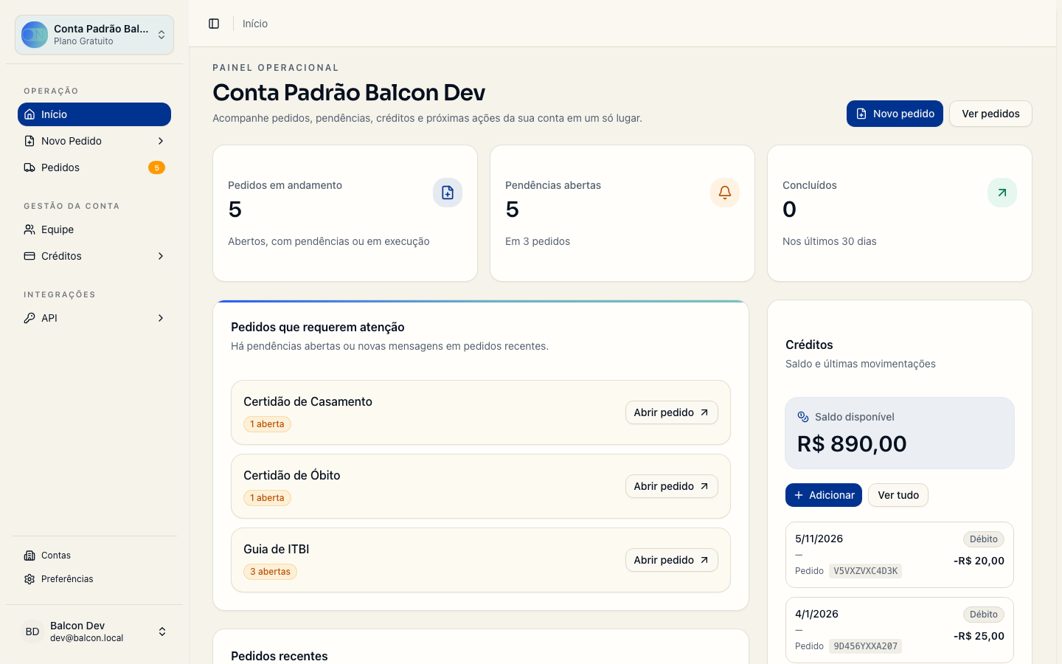The width and height of the screenshot is (1062, 664).
Task: Open Contas link in sidebar footer
Action: coord(94,556)
